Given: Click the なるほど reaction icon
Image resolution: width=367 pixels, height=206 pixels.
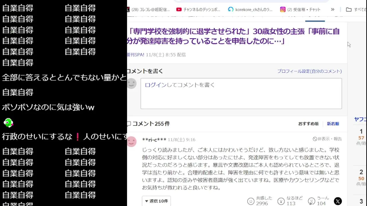Looking at the screenshot, I should pos(281,201).
